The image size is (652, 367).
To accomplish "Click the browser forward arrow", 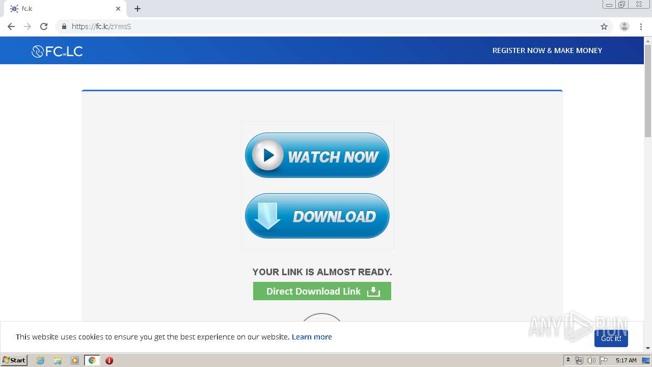I will pos(28,27).
